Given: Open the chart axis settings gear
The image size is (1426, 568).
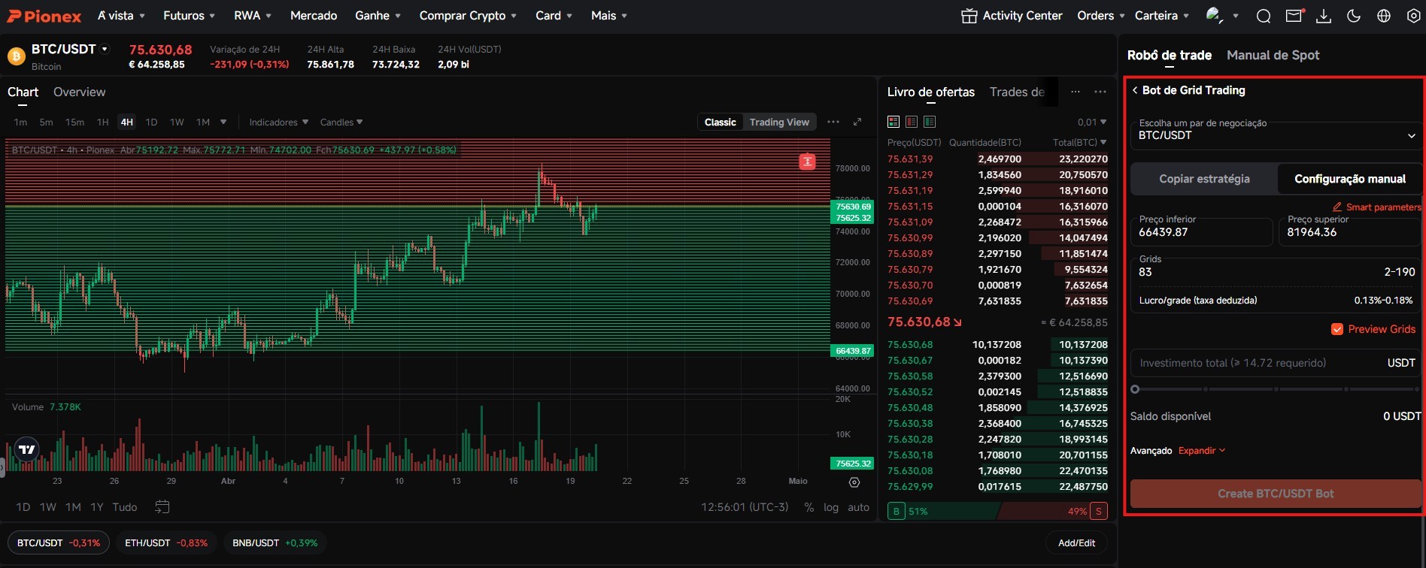Looking at the screenshot, I should tap(854, 482).
